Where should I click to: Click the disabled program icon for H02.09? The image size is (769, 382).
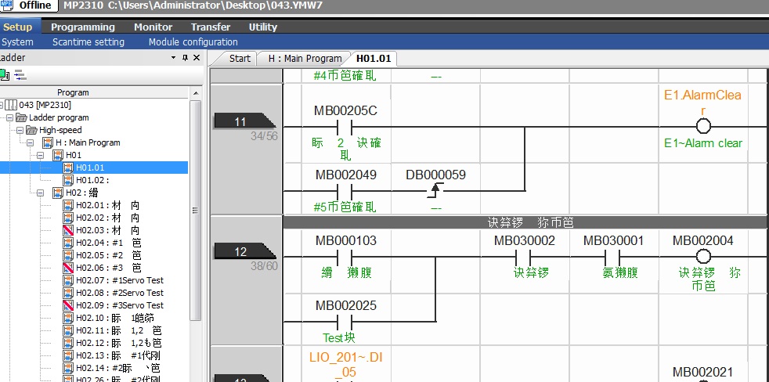tap(68, 305)
